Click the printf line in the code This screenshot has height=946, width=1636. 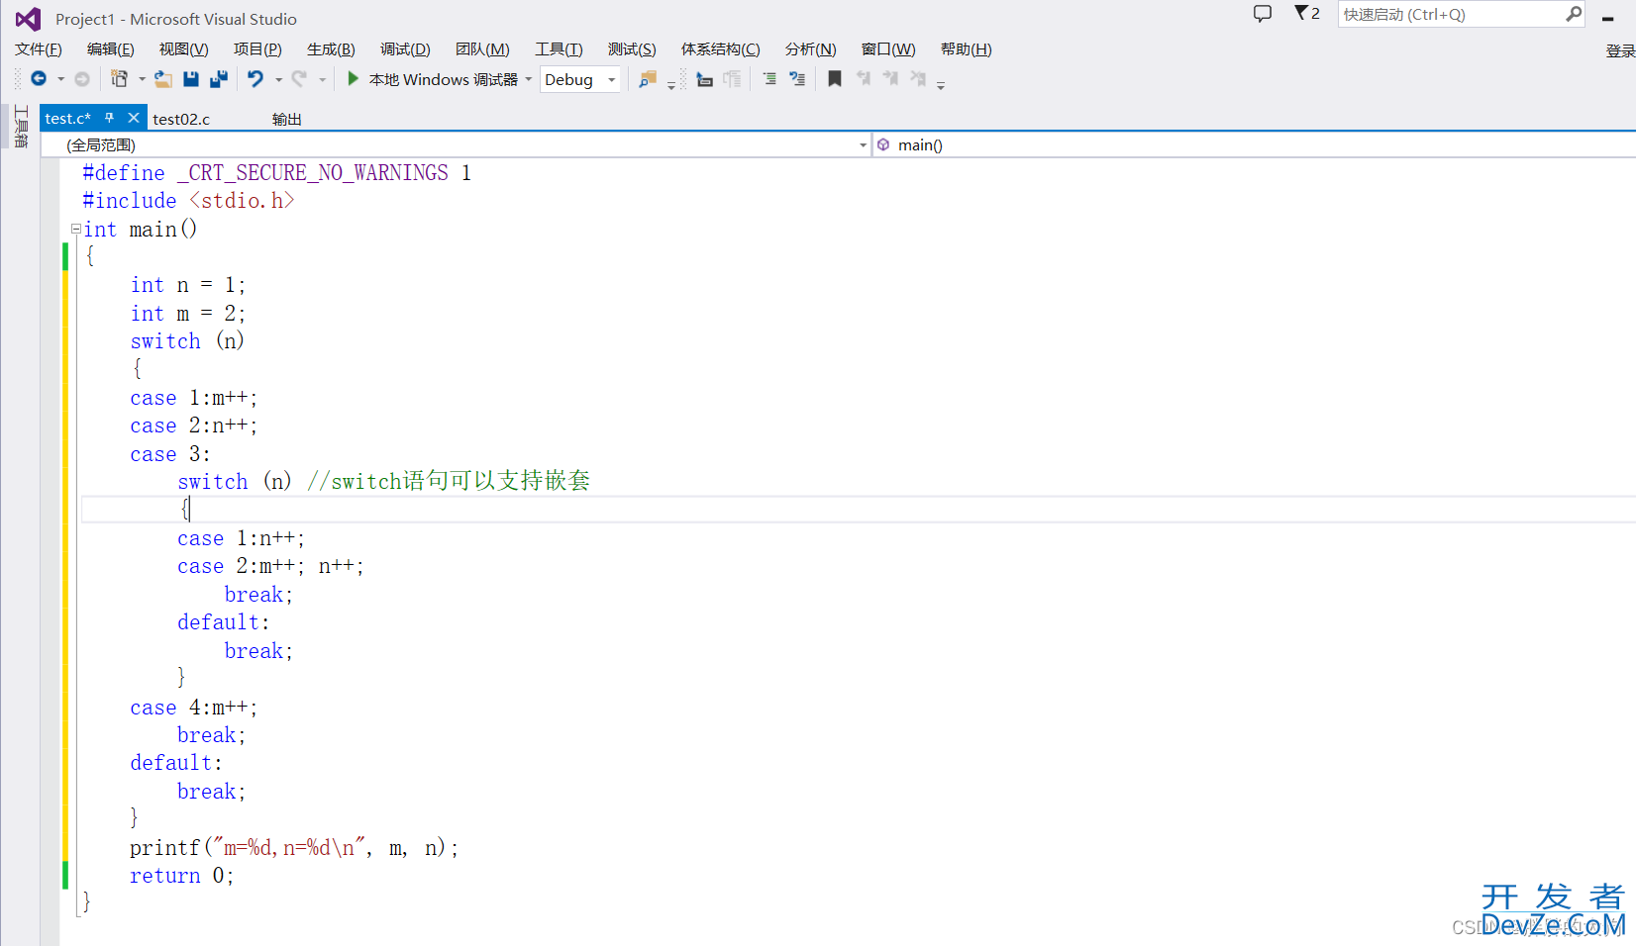click(x=294, y=848)
